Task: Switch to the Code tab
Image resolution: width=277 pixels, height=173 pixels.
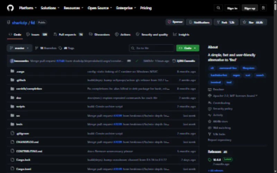Action: tap(15, 35)
